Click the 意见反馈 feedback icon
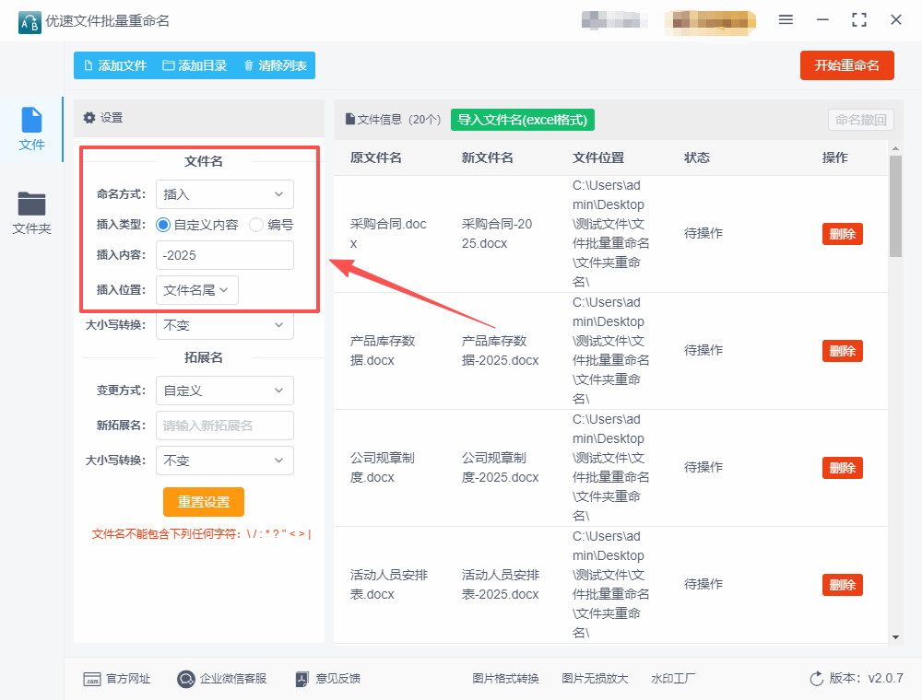Viewport: 922px width, 700px height. (301, 679)
